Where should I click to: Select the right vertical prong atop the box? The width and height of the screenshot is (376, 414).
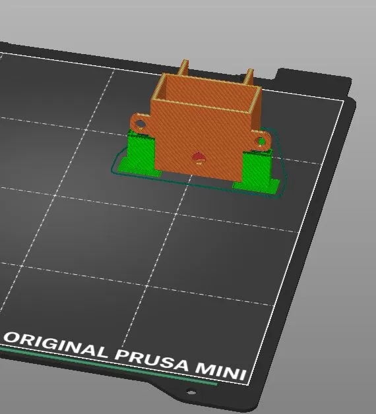tap(249, 77)
